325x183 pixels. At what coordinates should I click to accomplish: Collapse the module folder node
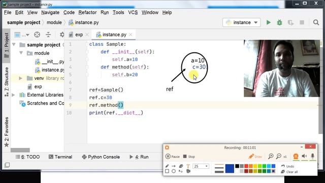[x=21, y=53]
